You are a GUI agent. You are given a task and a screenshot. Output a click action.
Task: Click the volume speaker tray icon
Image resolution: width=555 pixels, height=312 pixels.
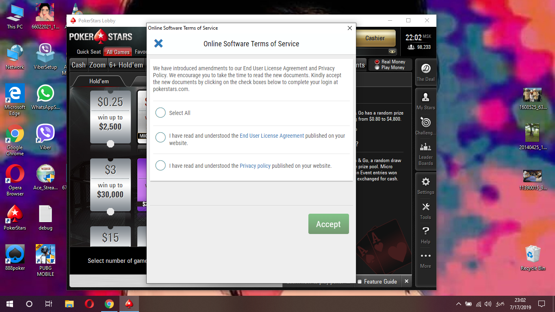click(488, 304)
